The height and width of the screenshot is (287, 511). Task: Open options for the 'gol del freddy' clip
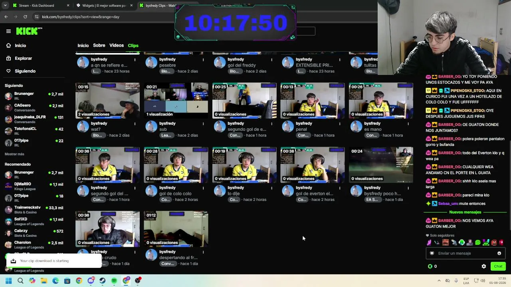coord(271,59)
